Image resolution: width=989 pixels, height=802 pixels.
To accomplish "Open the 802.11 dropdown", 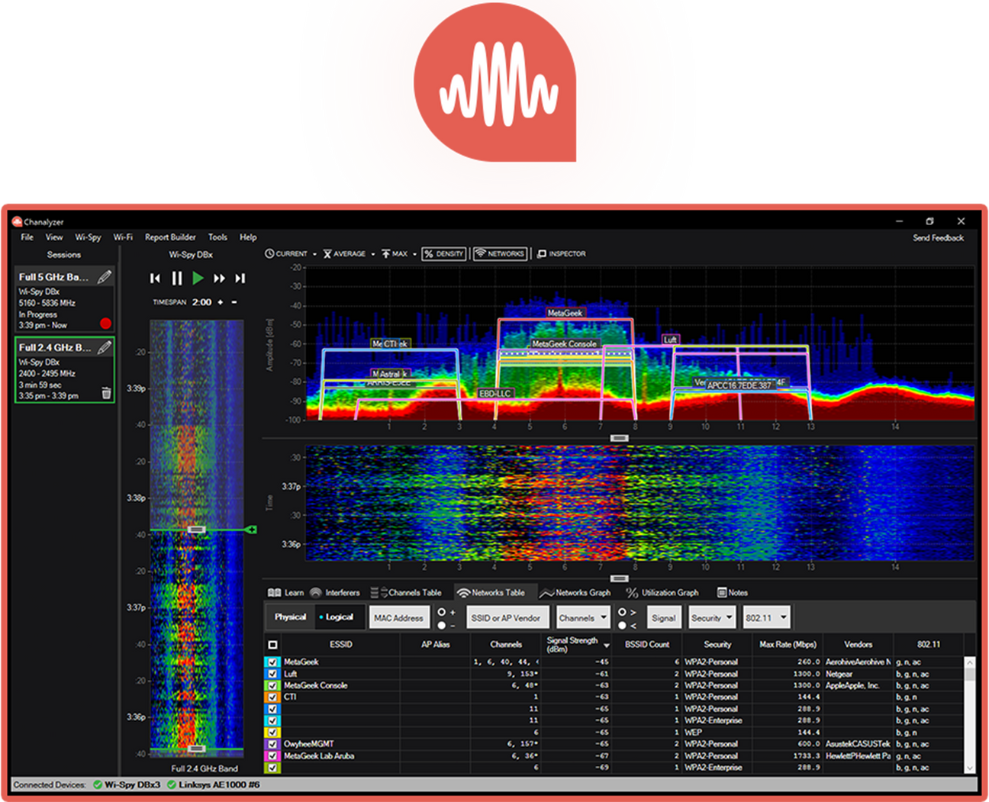I will [766, 617].
